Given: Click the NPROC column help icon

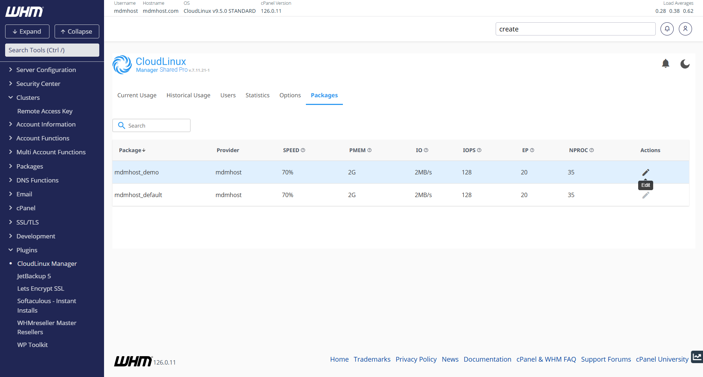Looking at the screenshot, I should (592, 150).
